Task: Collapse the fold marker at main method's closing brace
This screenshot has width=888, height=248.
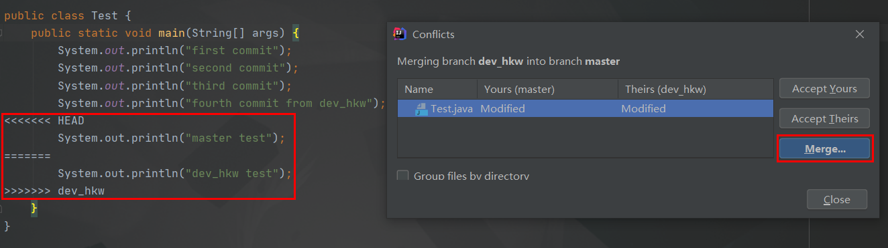Action: [3, 209]
